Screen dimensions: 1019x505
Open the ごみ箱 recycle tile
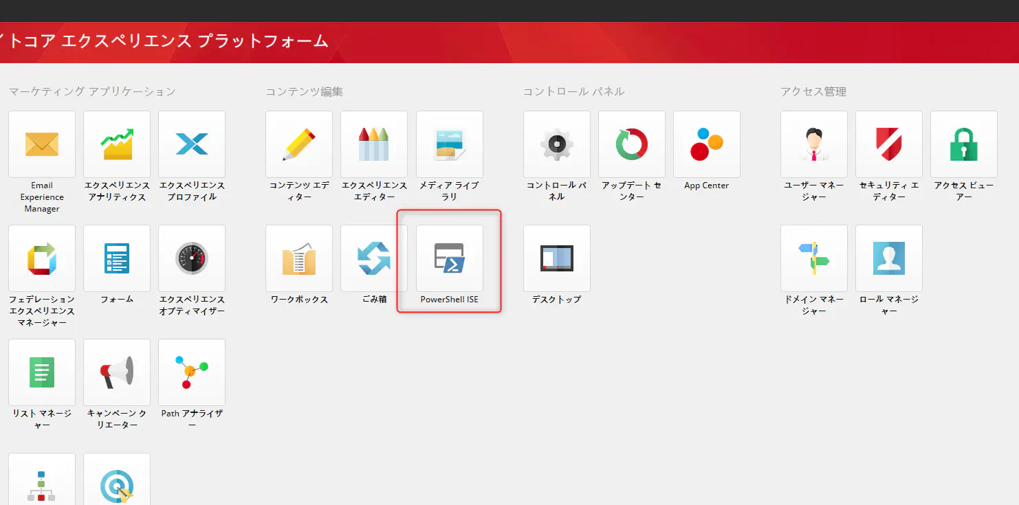374,258
